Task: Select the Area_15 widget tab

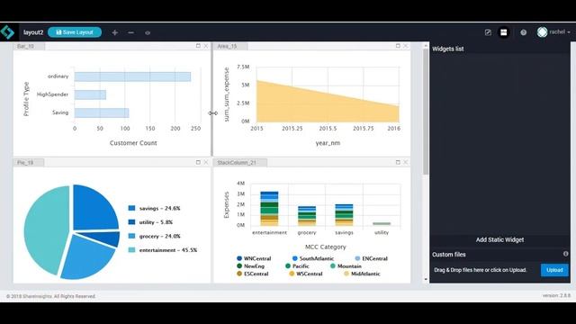Action: (230, 46)
